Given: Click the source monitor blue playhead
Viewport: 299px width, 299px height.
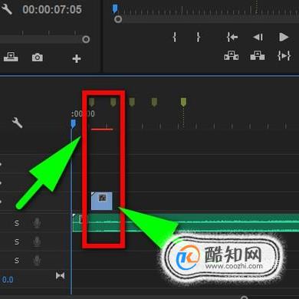Looking at the screenshot, I should (x=115, y=8).
